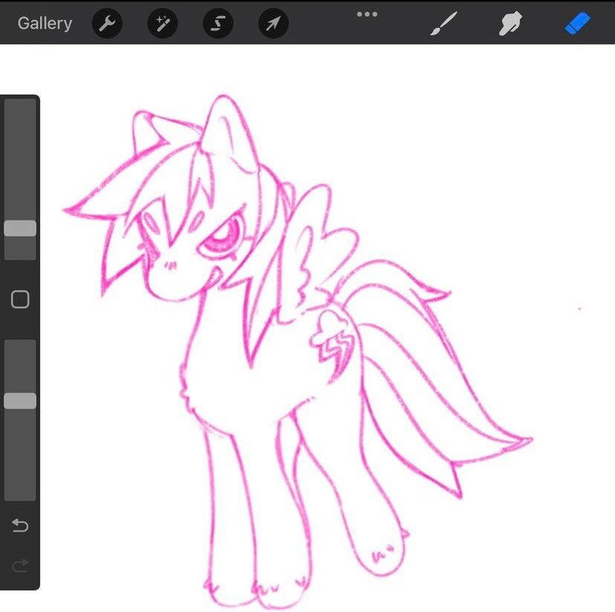Tap the square Modify button in the sidebar

tap(20, 299)
